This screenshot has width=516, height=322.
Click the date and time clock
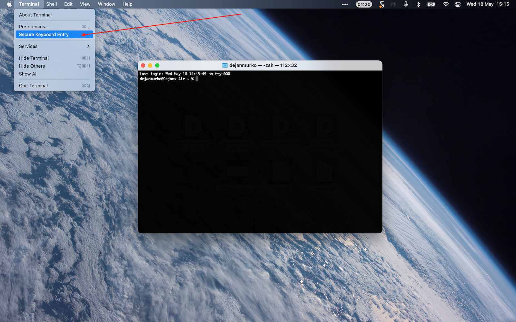(488, 4)
